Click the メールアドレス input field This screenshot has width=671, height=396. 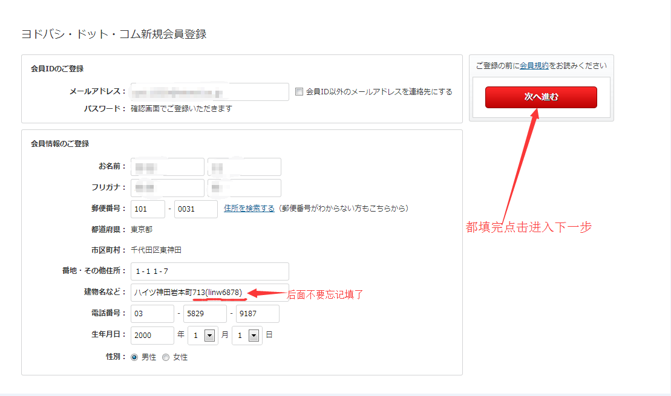tap(210, 92)
